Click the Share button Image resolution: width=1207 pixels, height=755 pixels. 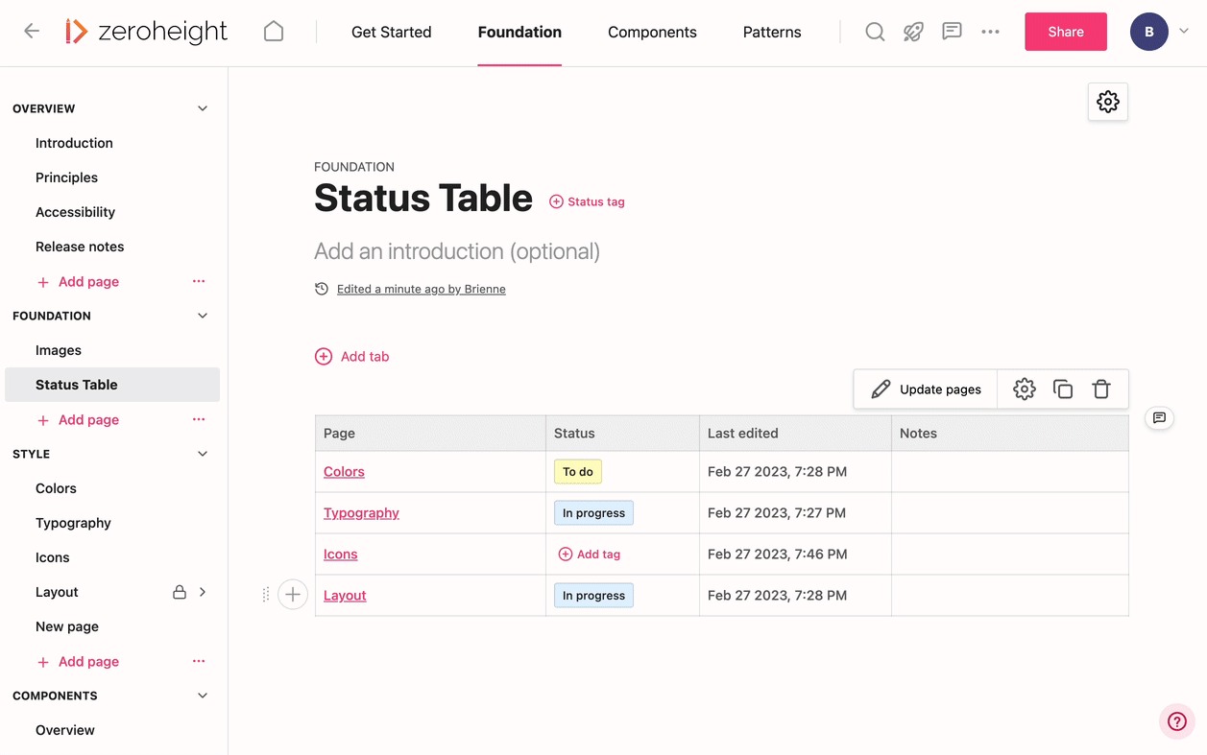point(1065,31)
